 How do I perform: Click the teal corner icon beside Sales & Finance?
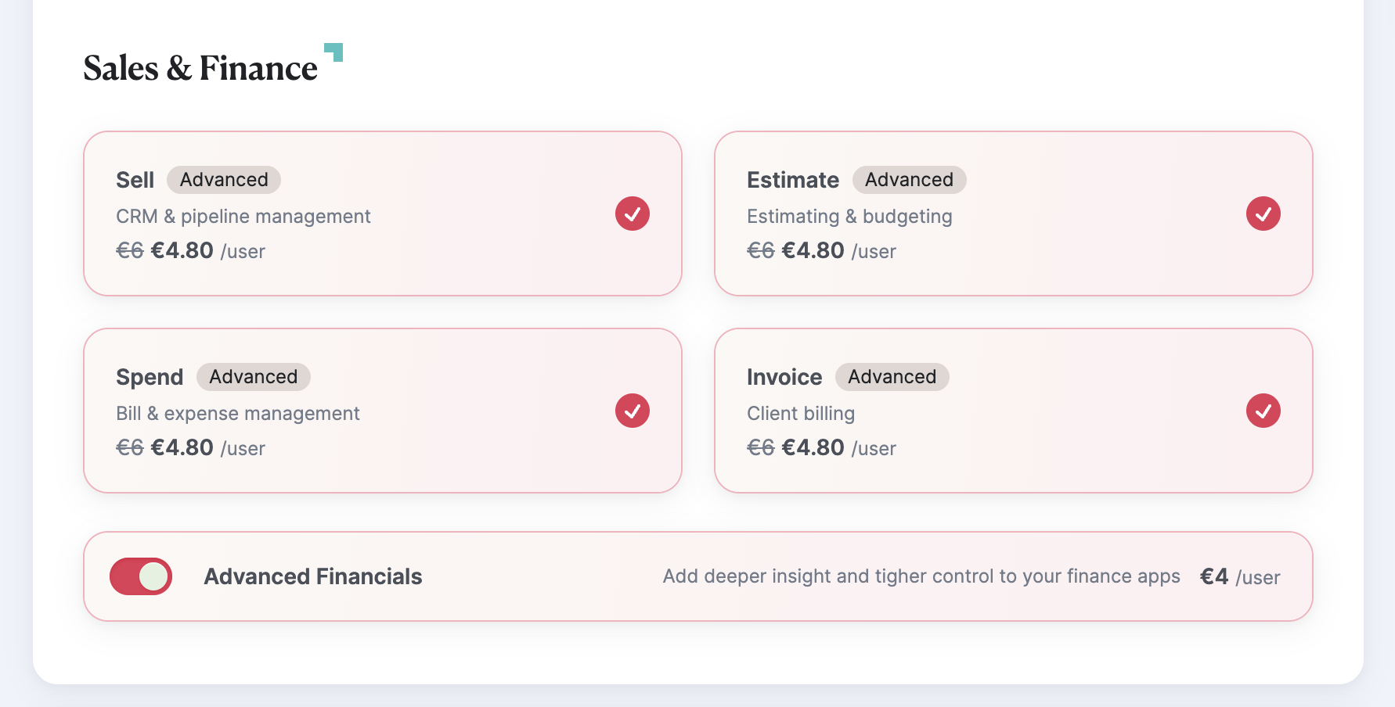click(x=334, y=52)
